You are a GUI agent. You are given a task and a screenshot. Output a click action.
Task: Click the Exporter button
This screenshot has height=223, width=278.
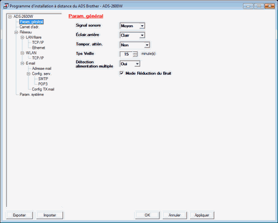point(19,215)
